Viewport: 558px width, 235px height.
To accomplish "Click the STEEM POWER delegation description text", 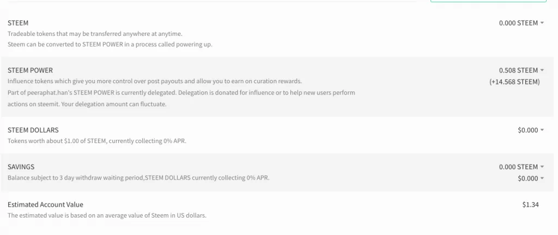I will 181,92.
